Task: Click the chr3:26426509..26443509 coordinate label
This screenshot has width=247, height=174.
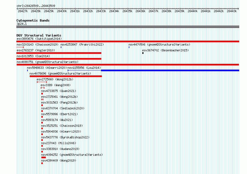Action: 36,6
